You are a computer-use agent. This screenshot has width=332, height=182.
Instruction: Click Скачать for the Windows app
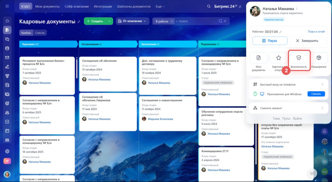pyautogui.click(x=316, y=94)
